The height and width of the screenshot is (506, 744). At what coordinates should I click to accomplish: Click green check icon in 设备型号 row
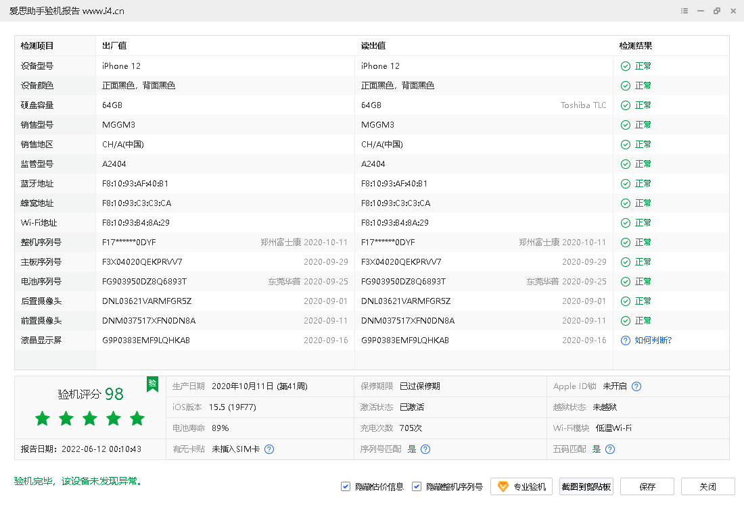tap(626, 66)
